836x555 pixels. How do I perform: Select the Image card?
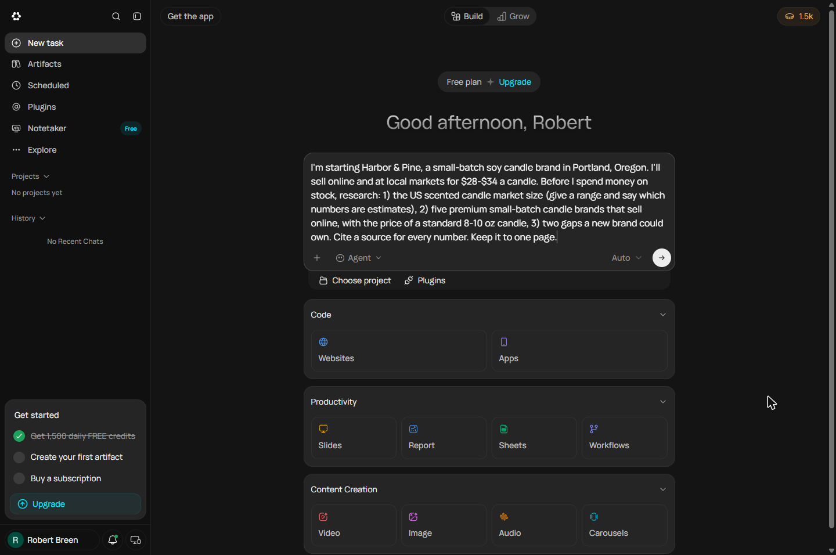coord(444,525)
